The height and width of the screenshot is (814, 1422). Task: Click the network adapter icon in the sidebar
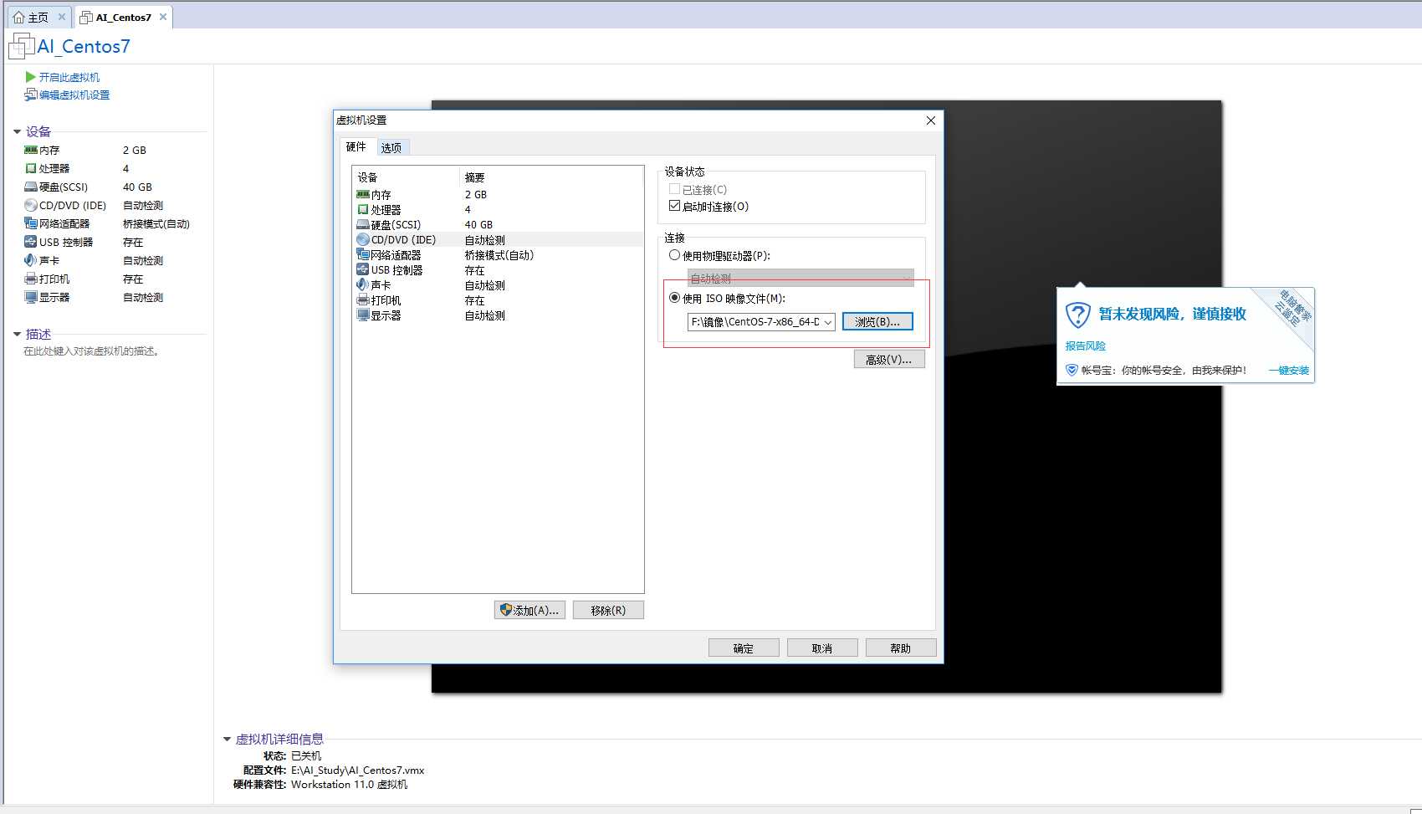[x=31, y=223]
